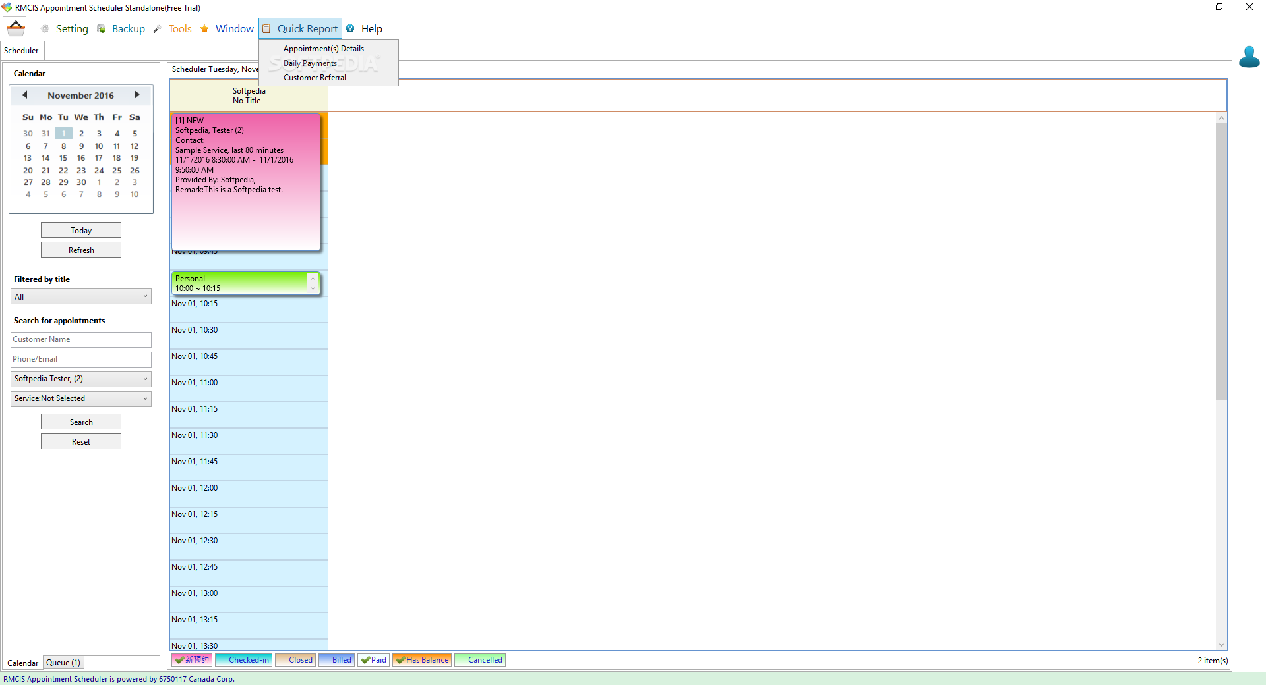The width and height of the screenshot is (1266, 685).
Task: Click the Nov 01, 12:00 time slot
Action: (249, 494)
